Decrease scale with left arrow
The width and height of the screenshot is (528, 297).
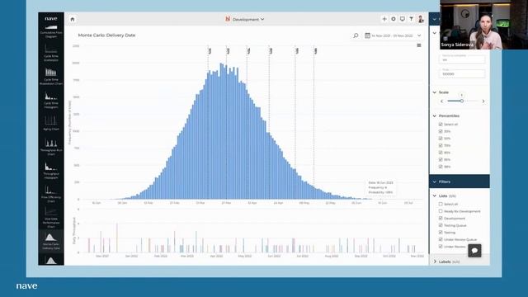coord(442,101)
